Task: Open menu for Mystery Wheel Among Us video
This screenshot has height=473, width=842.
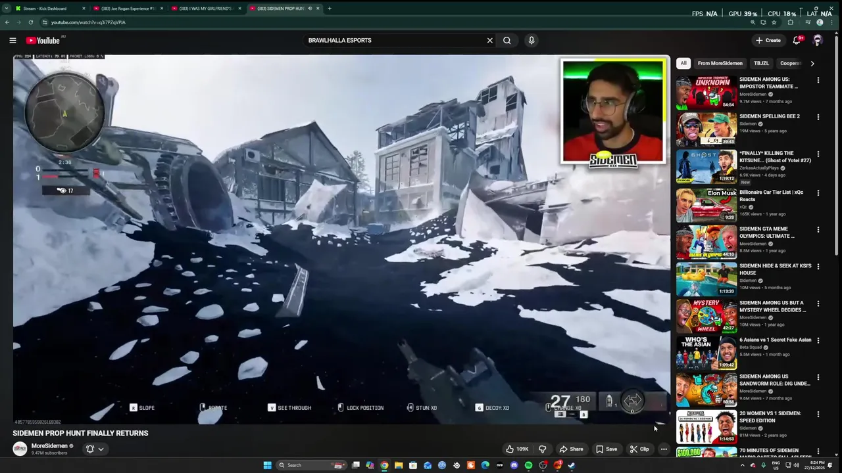Action: tap(818, 304)
